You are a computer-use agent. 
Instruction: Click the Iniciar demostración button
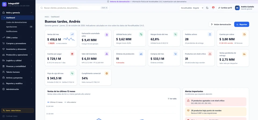pyautogui.click(x=221, y=24)
